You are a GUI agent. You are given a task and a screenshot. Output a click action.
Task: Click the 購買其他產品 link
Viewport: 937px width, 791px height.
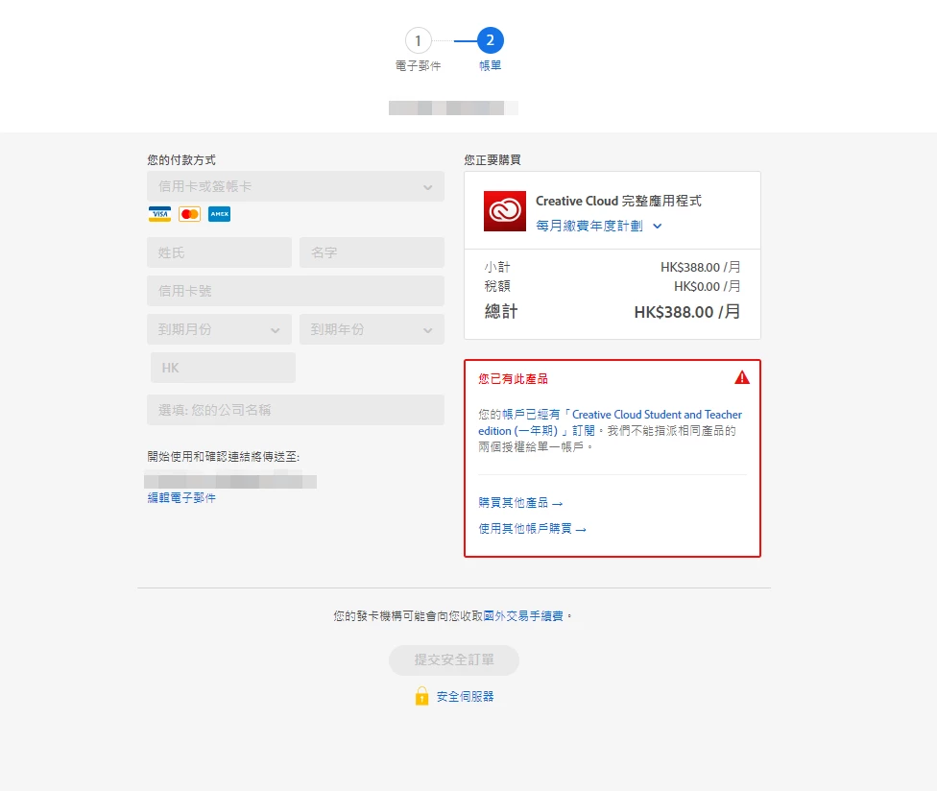(520, 503)
